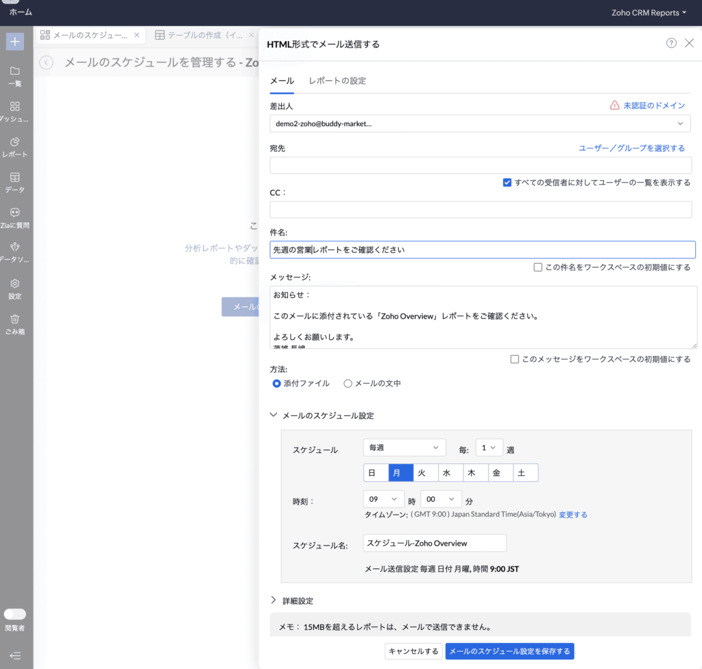The width and height of the screenshot is (702, 669).
Task: Check この件名をワークスペースの初期値にする checkbox
Action: point(538,267)
